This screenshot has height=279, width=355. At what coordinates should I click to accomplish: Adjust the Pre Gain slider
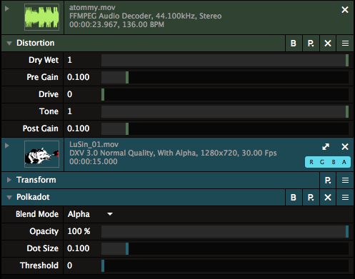(x=225, y=77)
